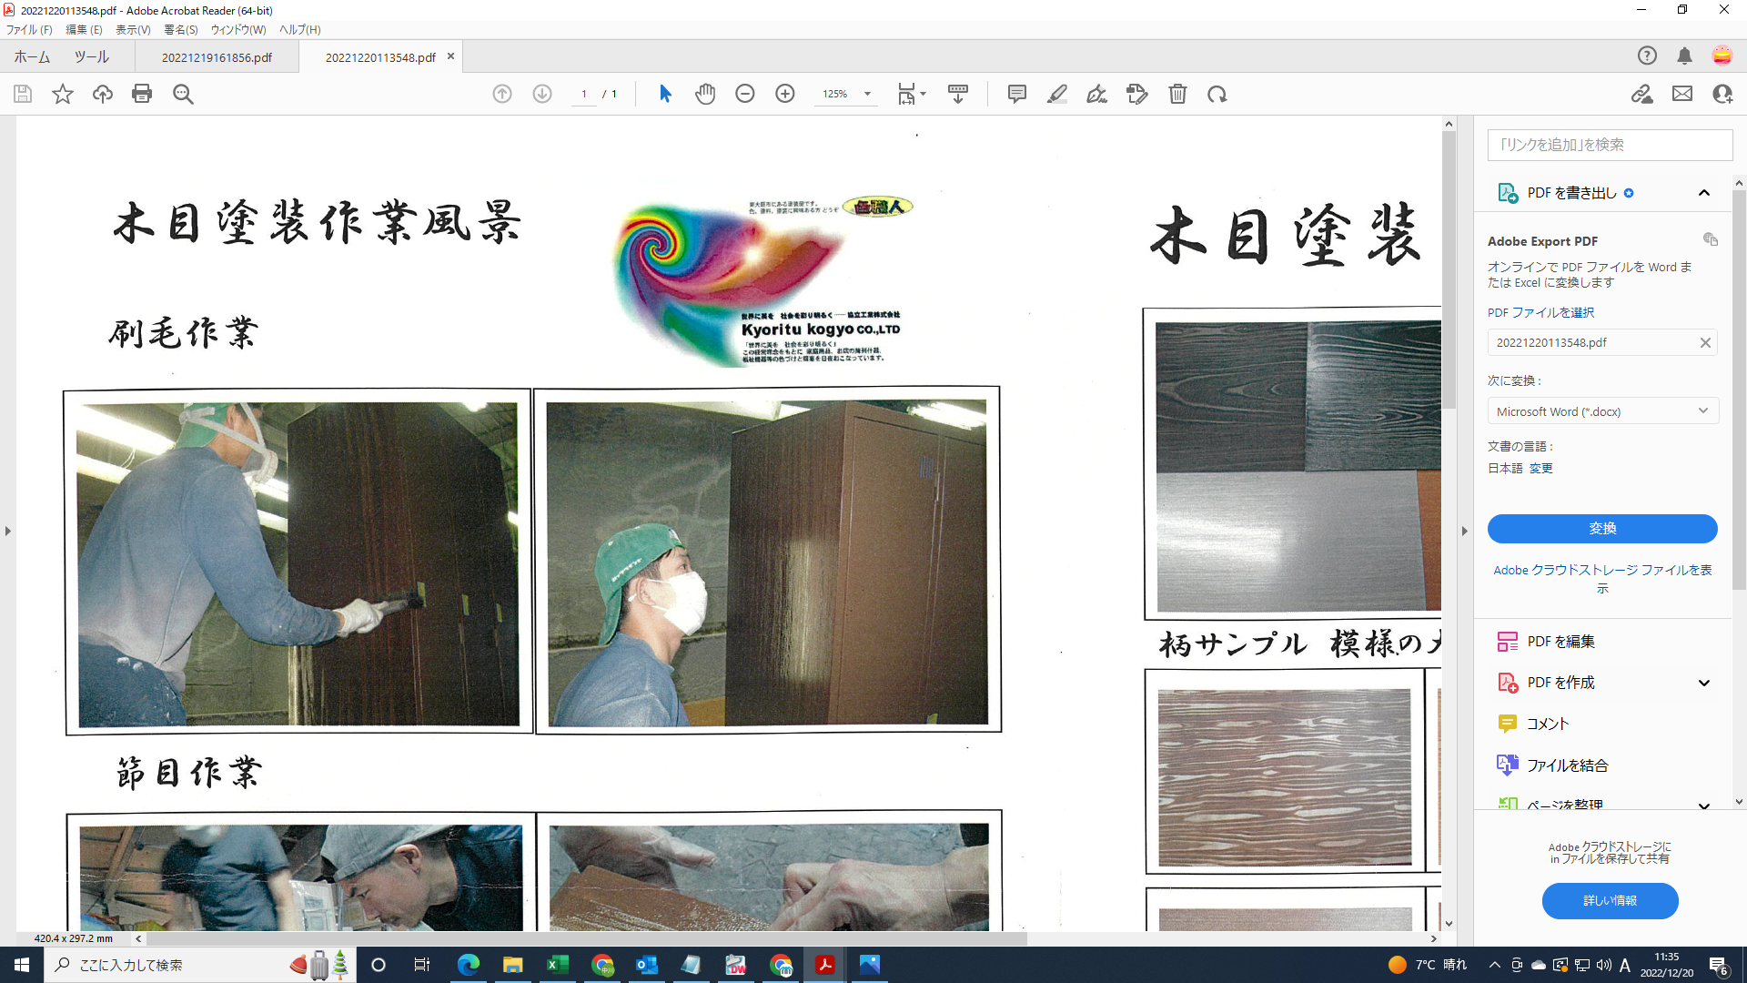1747x983 pixels.
Task: Add a sticky note comment
Action: [x=1017, y=94]
